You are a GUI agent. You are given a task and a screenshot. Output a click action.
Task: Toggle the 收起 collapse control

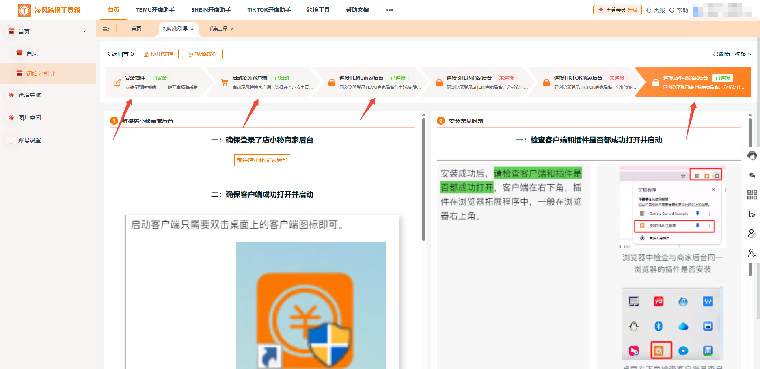[x=743, y=54]
